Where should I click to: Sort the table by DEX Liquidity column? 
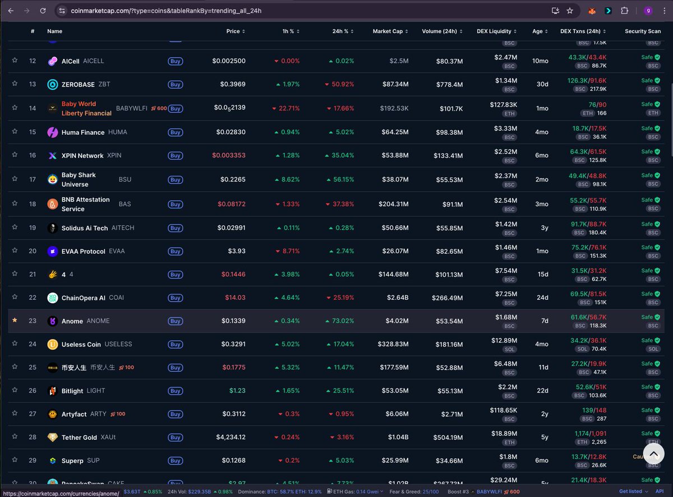click(x=497, y=31)
